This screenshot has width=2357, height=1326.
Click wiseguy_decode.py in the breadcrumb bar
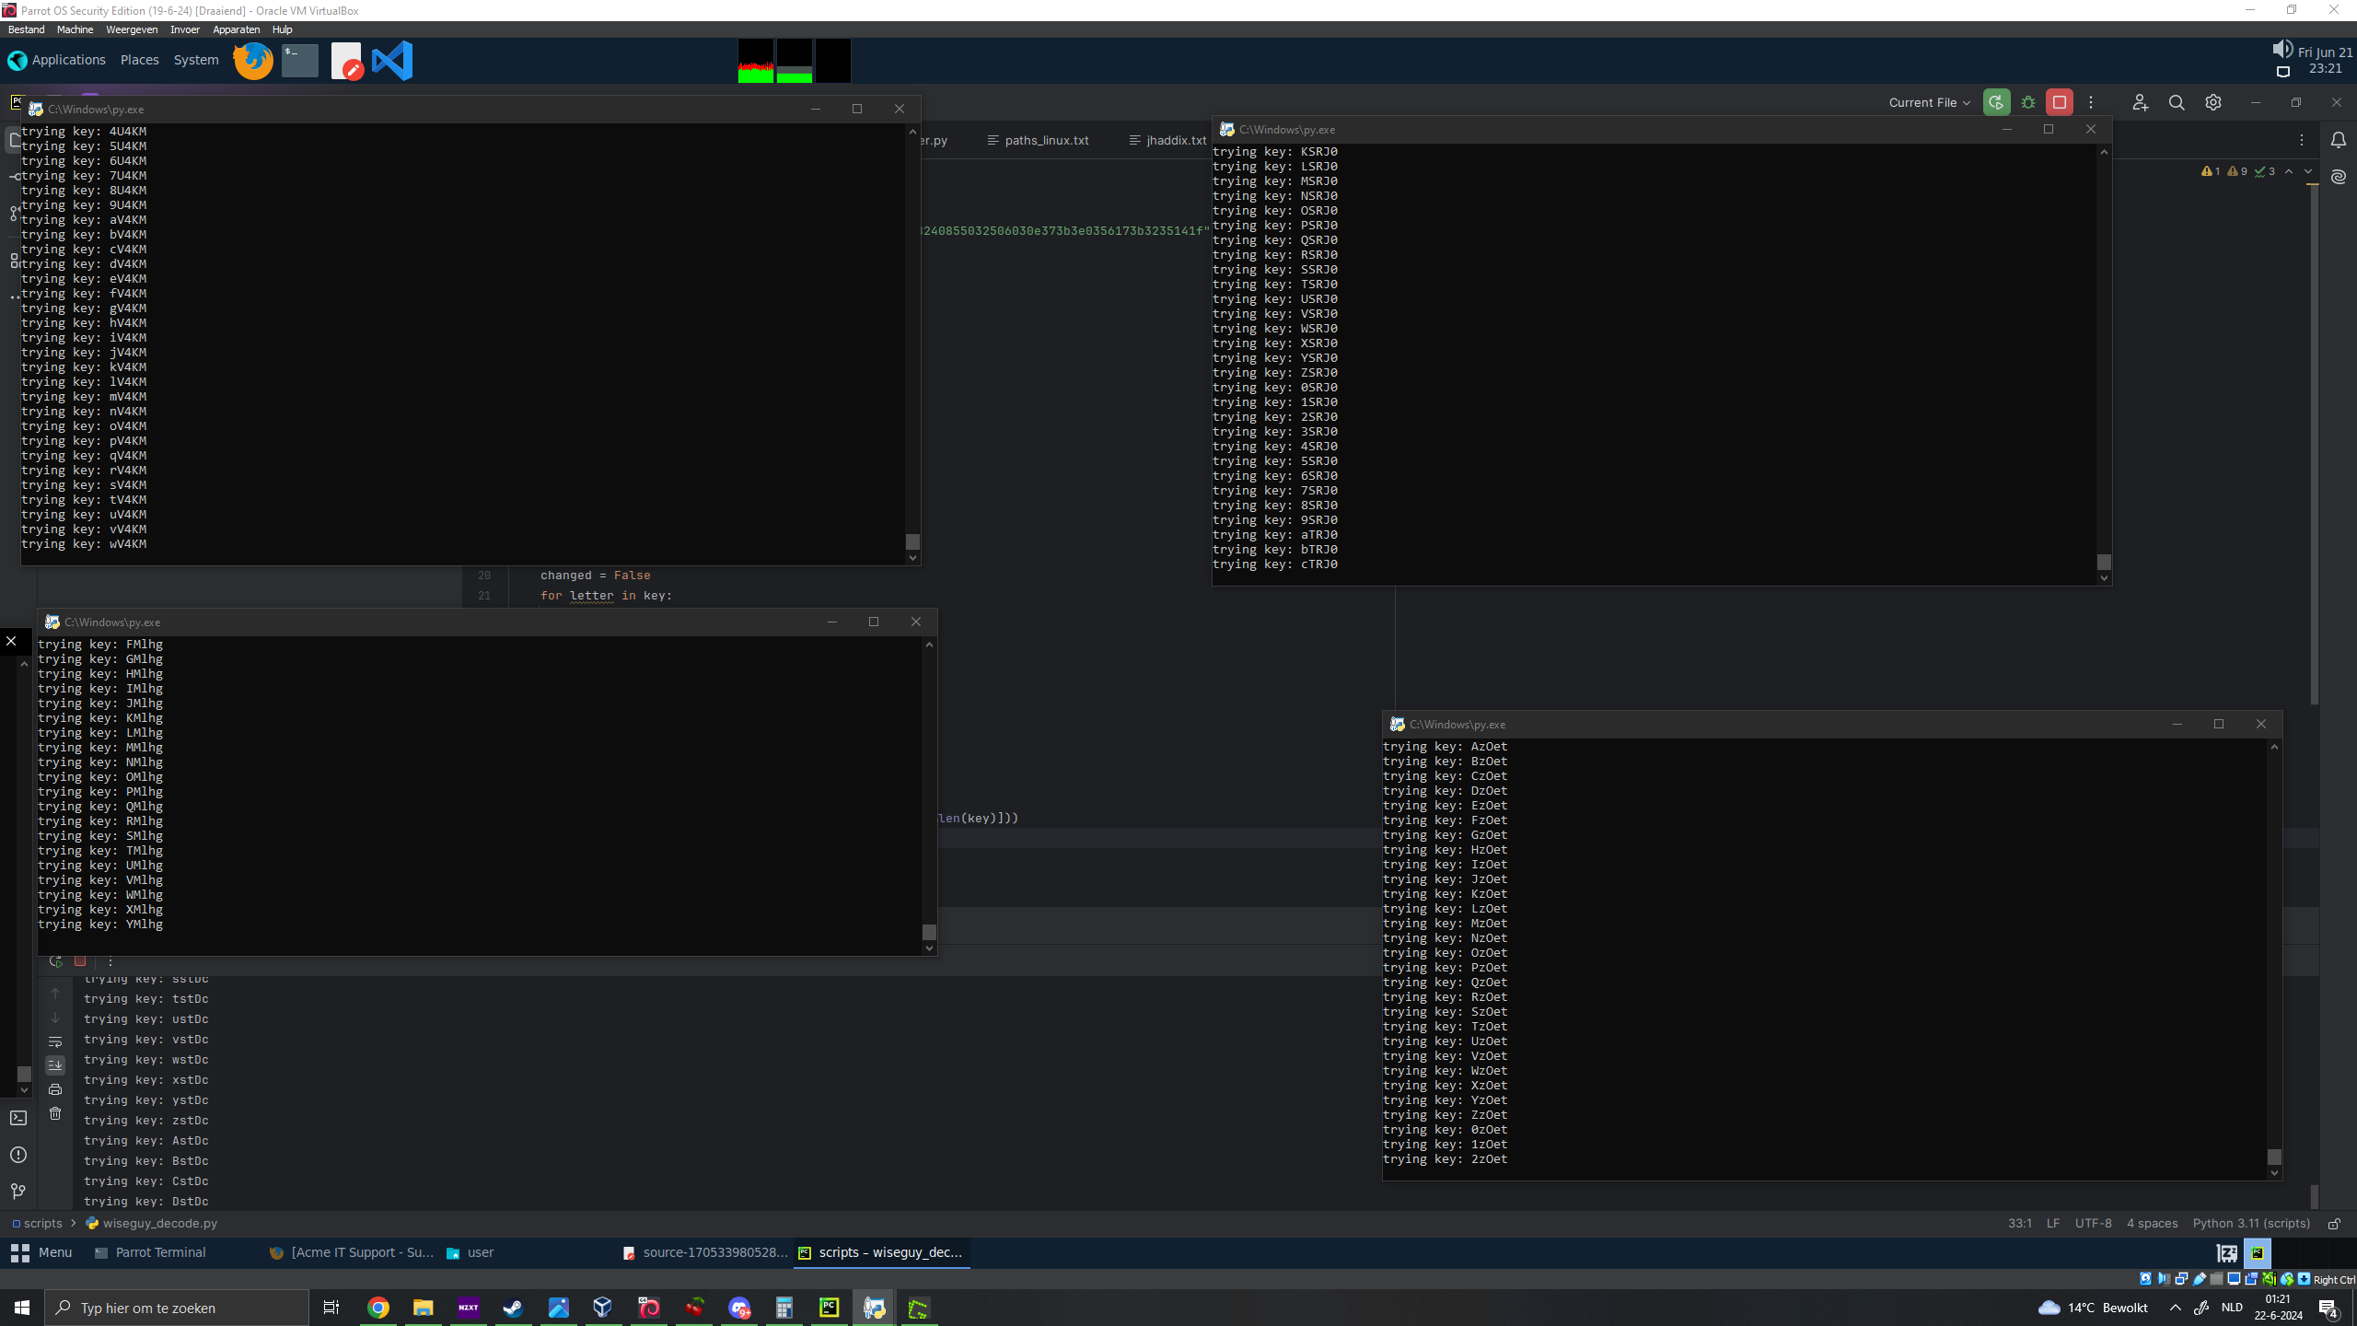[159, 1223]
